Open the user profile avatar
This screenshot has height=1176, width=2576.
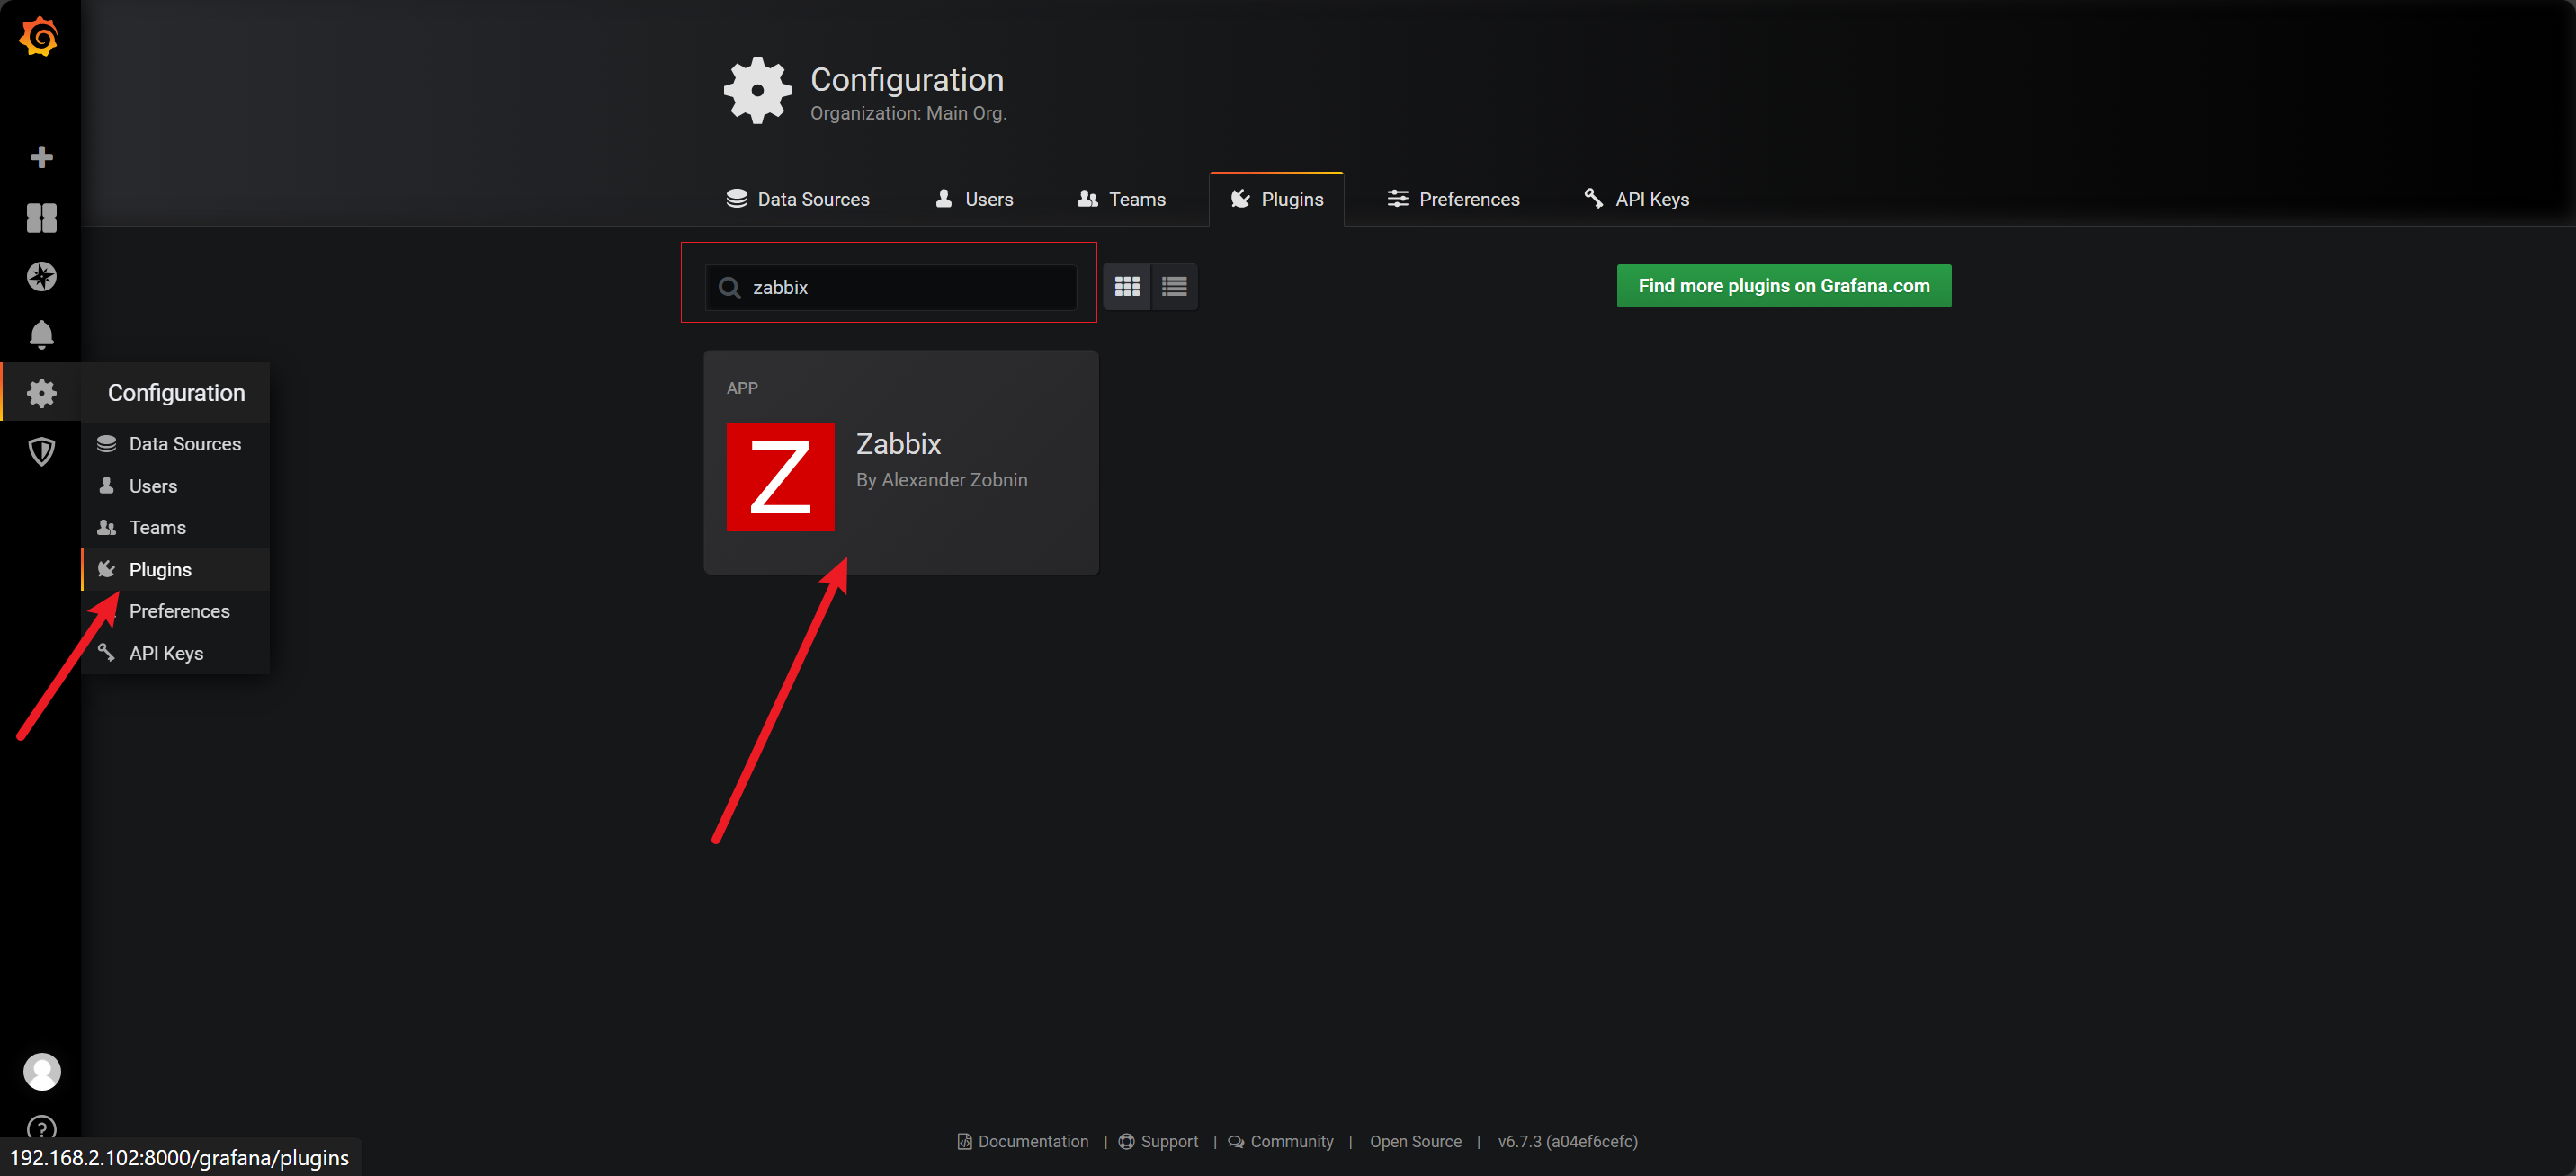[41, 1071]
